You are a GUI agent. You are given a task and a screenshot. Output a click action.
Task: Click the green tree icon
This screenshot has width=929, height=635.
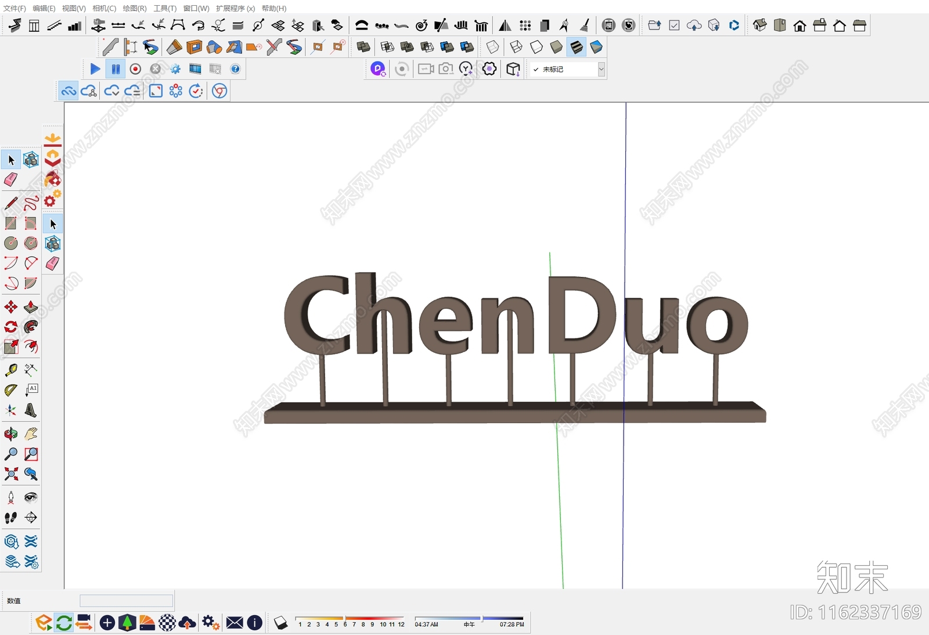tap(127, 623)
